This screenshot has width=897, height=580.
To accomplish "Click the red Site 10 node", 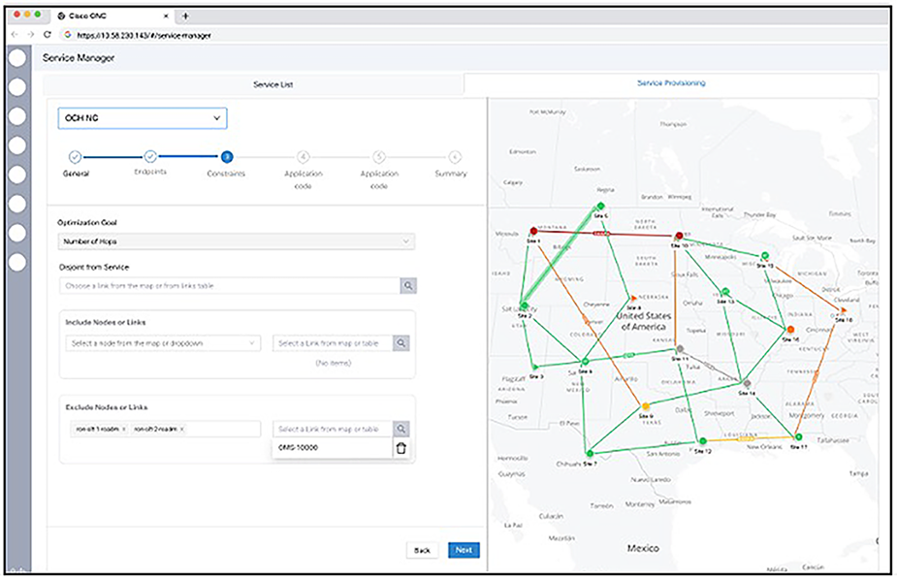I will click(x=679, y=236).
